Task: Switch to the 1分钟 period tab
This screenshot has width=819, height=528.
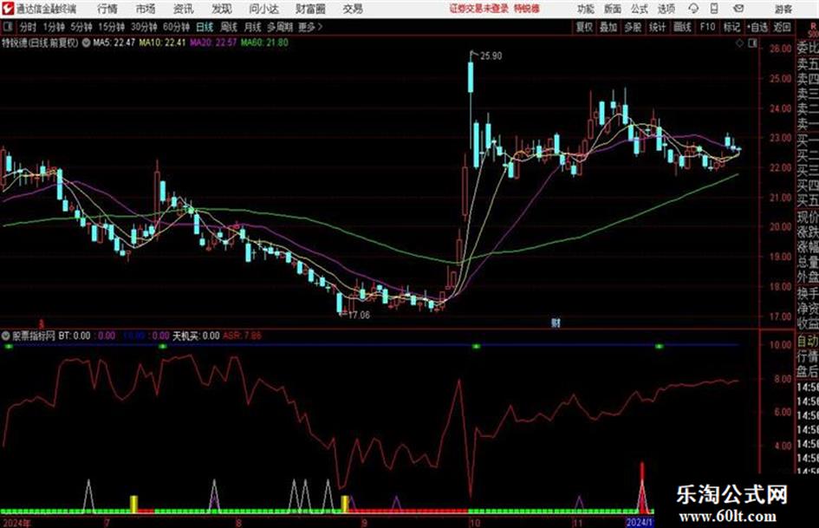Action: coord(54,27)
